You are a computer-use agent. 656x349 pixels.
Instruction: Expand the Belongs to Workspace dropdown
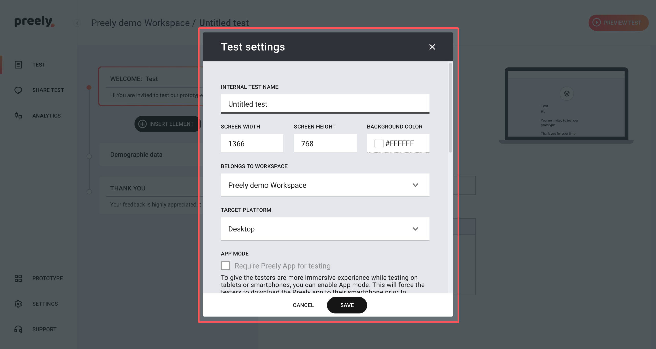[325, 185]
